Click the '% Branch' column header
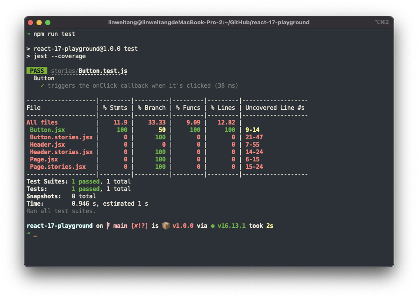Screen dimensions: 418x299 [x=152, y=108]
